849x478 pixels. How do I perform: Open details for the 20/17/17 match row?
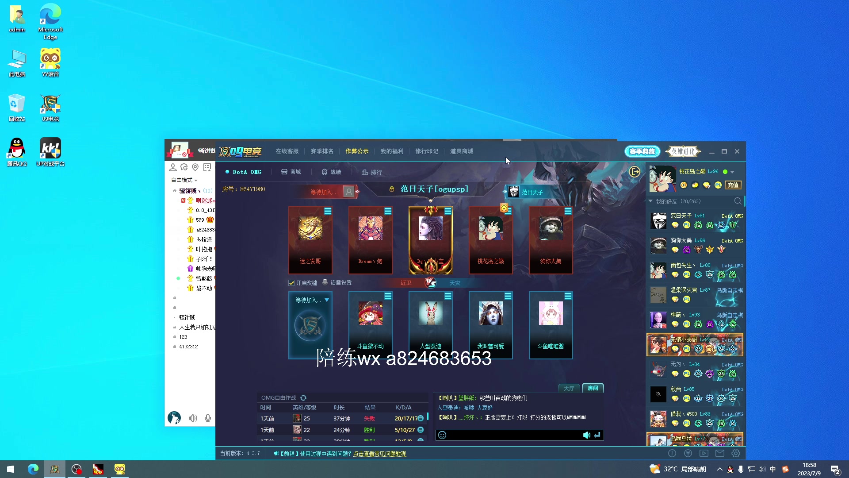click(x=421, y=418)
